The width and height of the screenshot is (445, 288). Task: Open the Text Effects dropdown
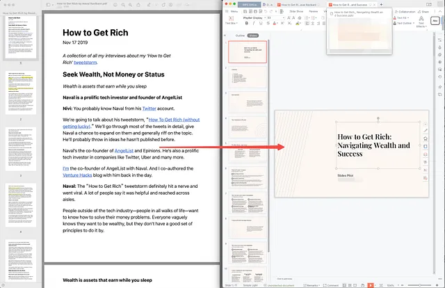coord(421,22)
